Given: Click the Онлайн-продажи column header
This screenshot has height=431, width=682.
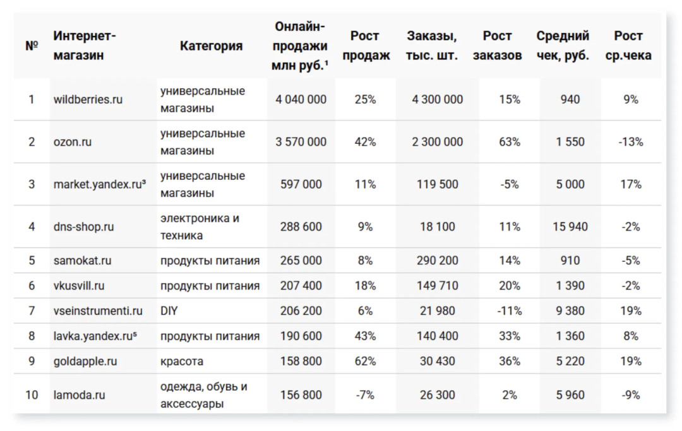Looking at the screenshot, I should 300,45.
